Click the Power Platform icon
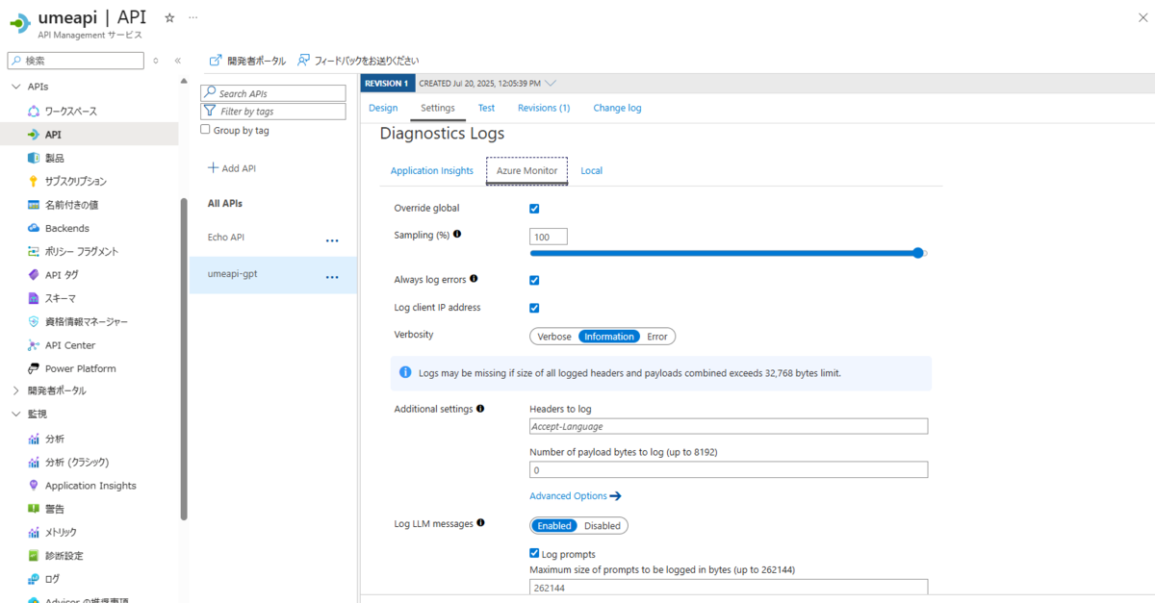The image size is (1155, 603). [34, 368]
